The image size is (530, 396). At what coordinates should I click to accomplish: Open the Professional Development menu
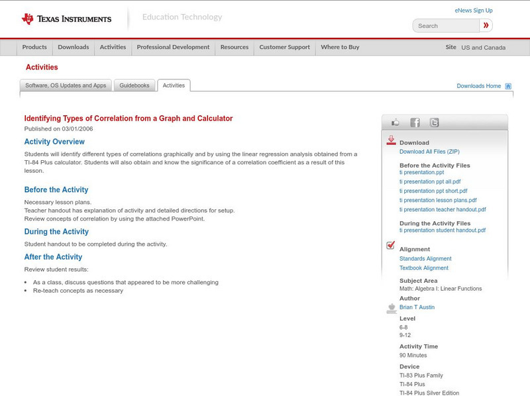coord(173,47)
